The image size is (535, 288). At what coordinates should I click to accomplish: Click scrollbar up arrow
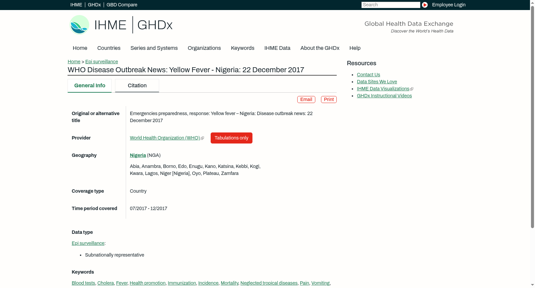[532, 3]
